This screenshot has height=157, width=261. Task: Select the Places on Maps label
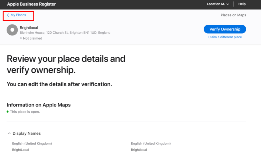[x=233, y=15]
